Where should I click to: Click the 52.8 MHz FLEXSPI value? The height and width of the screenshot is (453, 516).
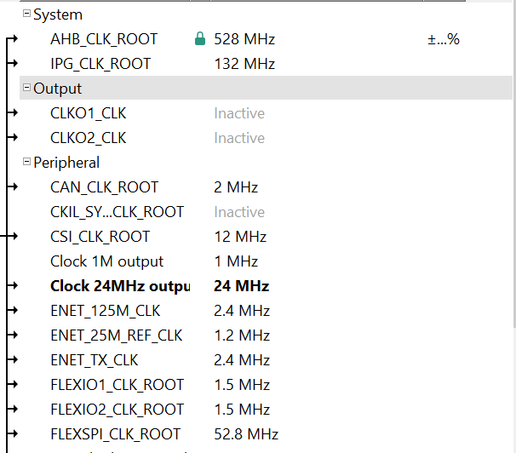(246, 434)
